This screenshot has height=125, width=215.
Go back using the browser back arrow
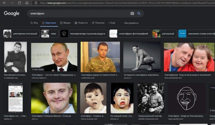click(x=4, y=3)
